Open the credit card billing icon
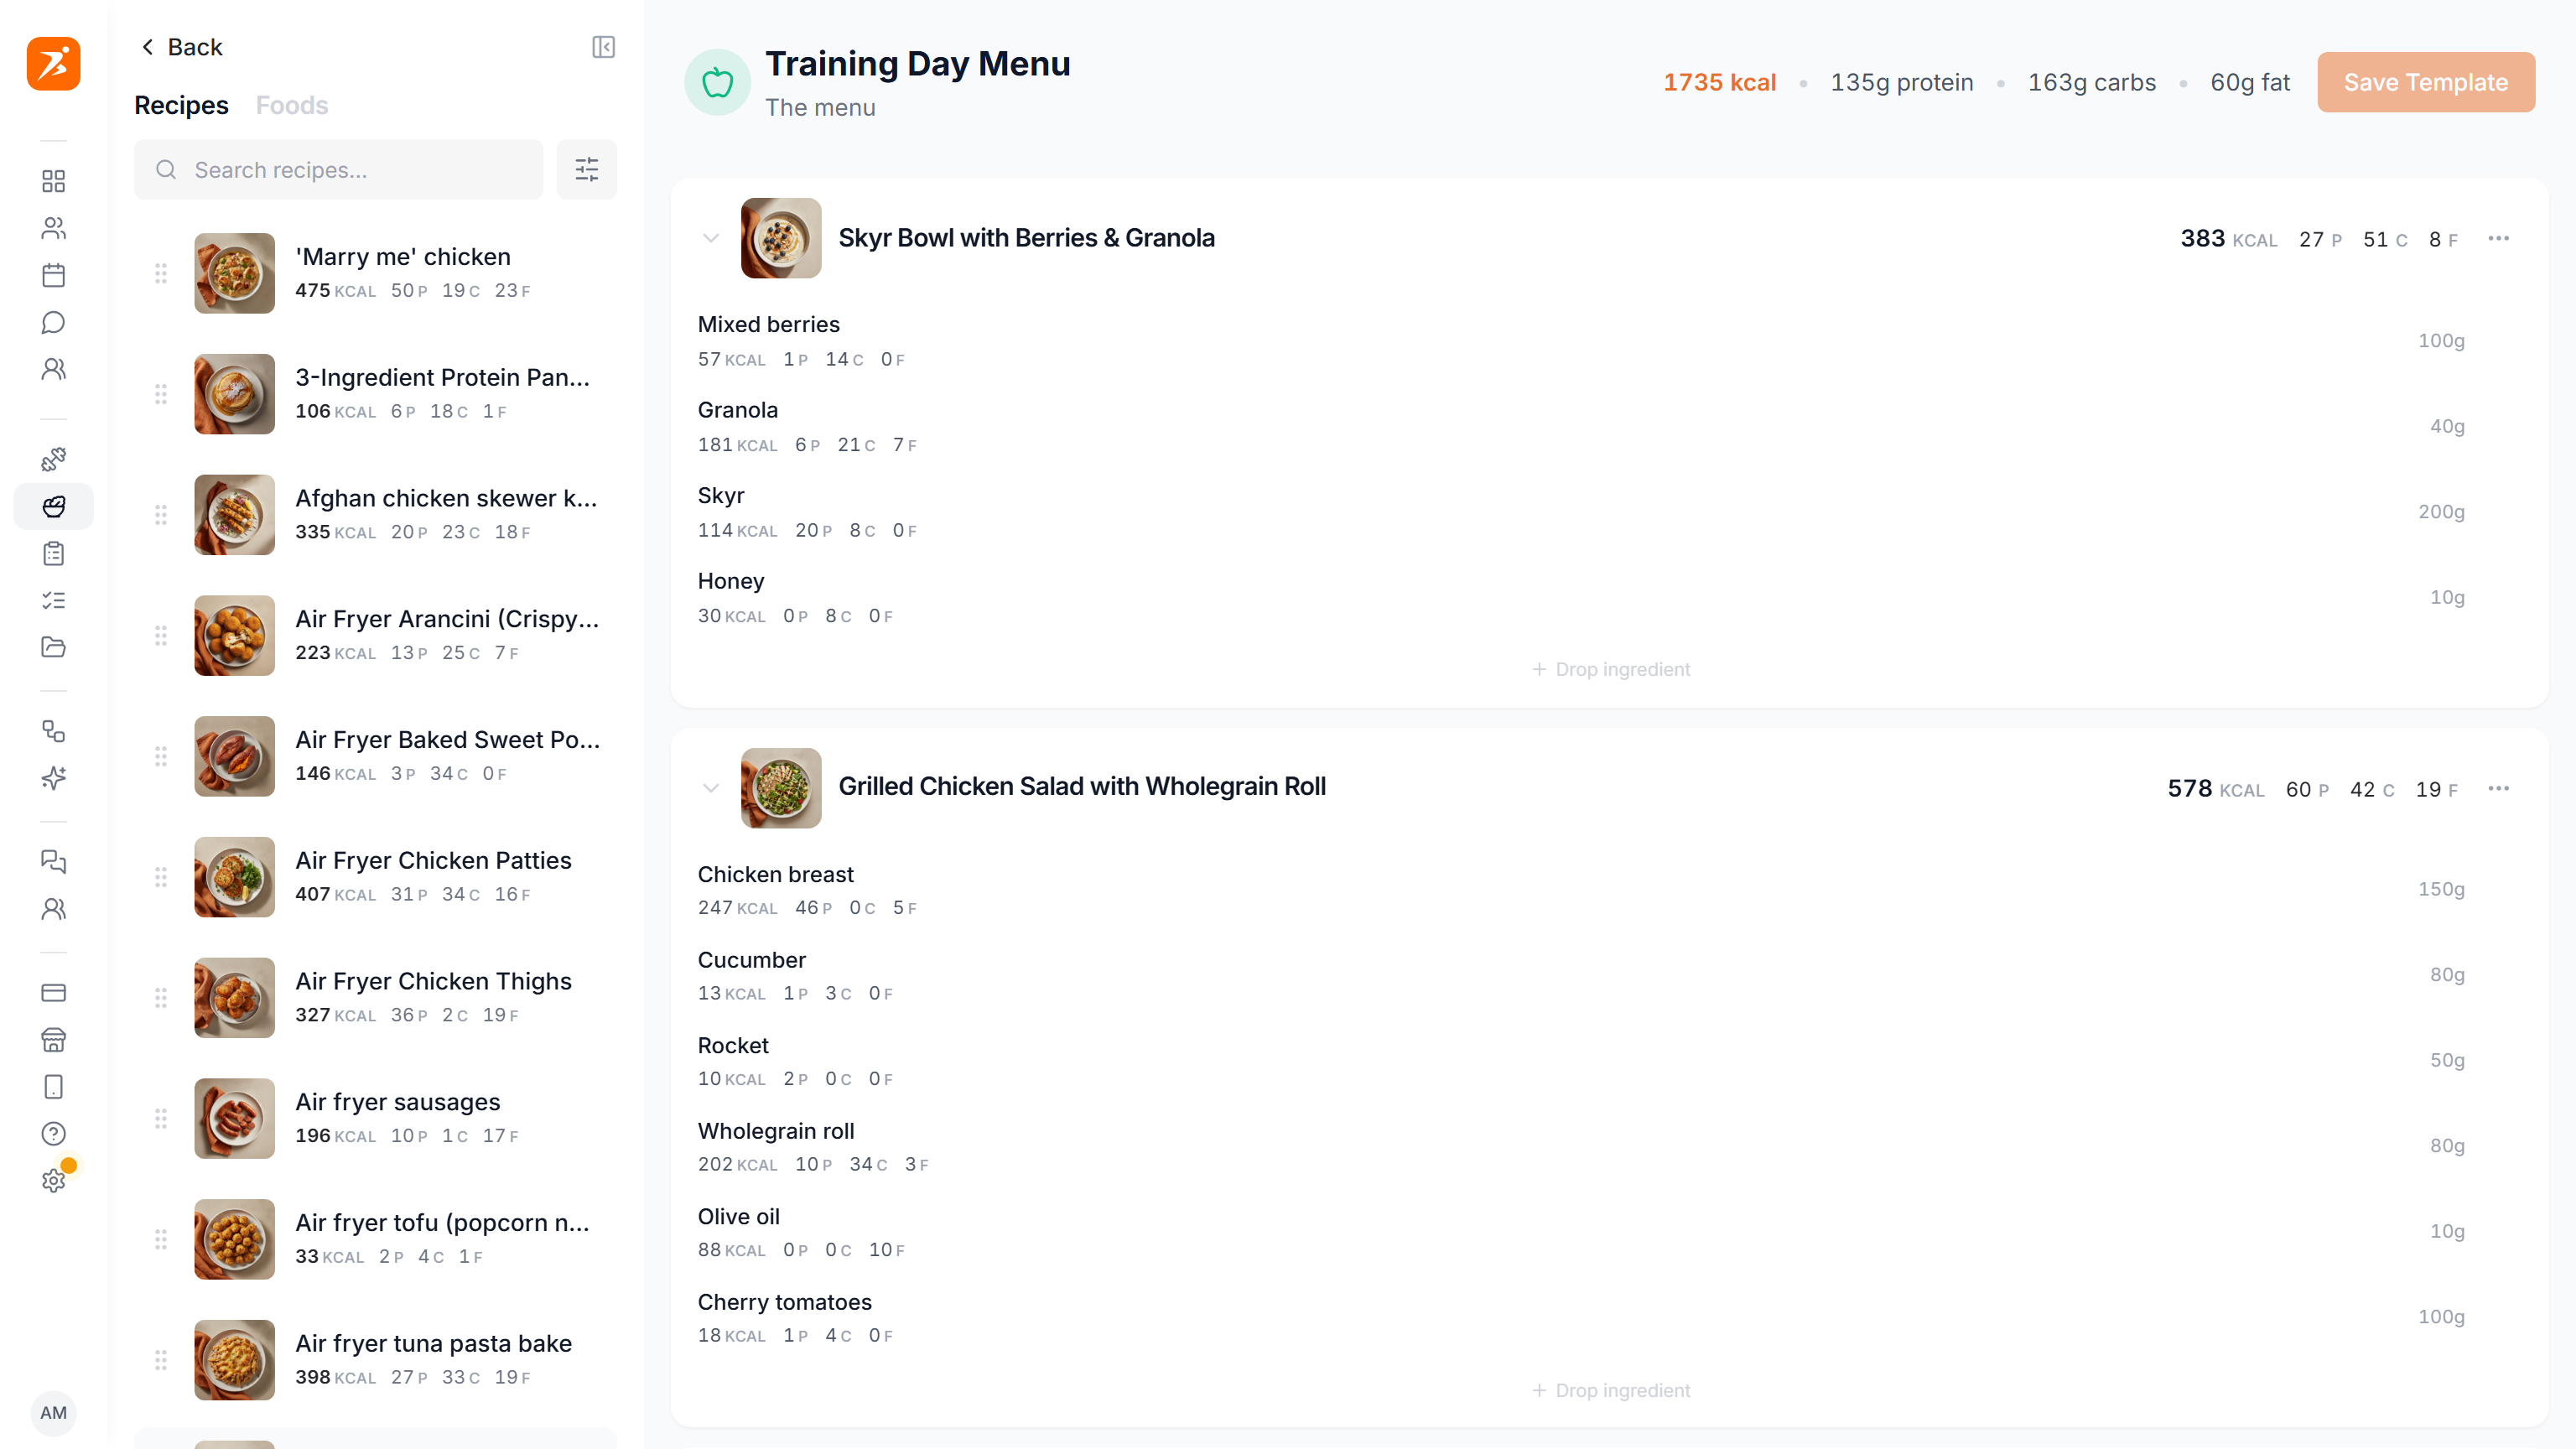The height and width of the screenshot is (1449, 2576). pyautogui.click(x=53, y=993)
